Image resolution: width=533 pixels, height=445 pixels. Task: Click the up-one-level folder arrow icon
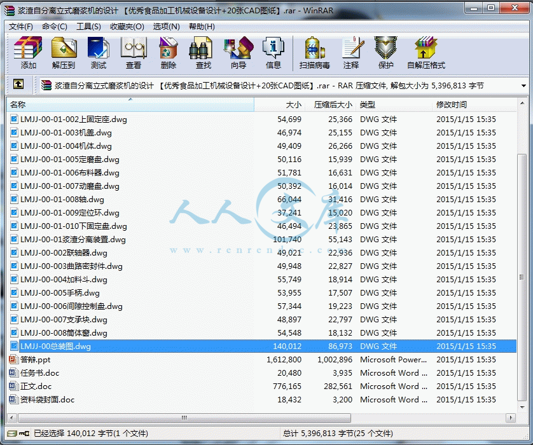tap(18, 84)
